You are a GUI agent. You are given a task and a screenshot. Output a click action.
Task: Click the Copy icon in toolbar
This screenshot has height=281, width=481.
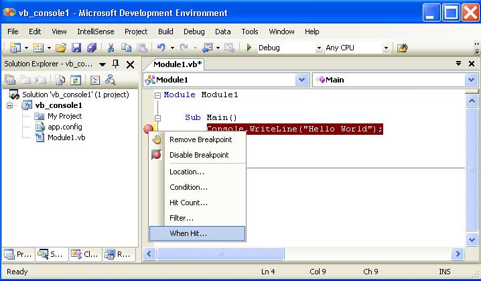pyautogui.click(x=126, y=48)
